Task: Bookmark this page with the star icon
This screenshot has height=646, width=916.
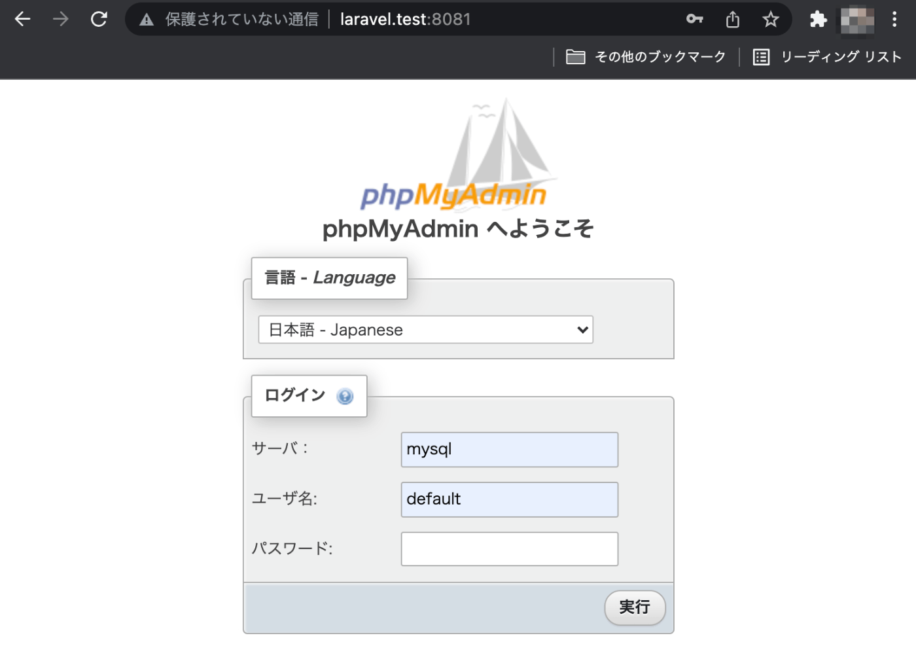Action: [771, 19]
